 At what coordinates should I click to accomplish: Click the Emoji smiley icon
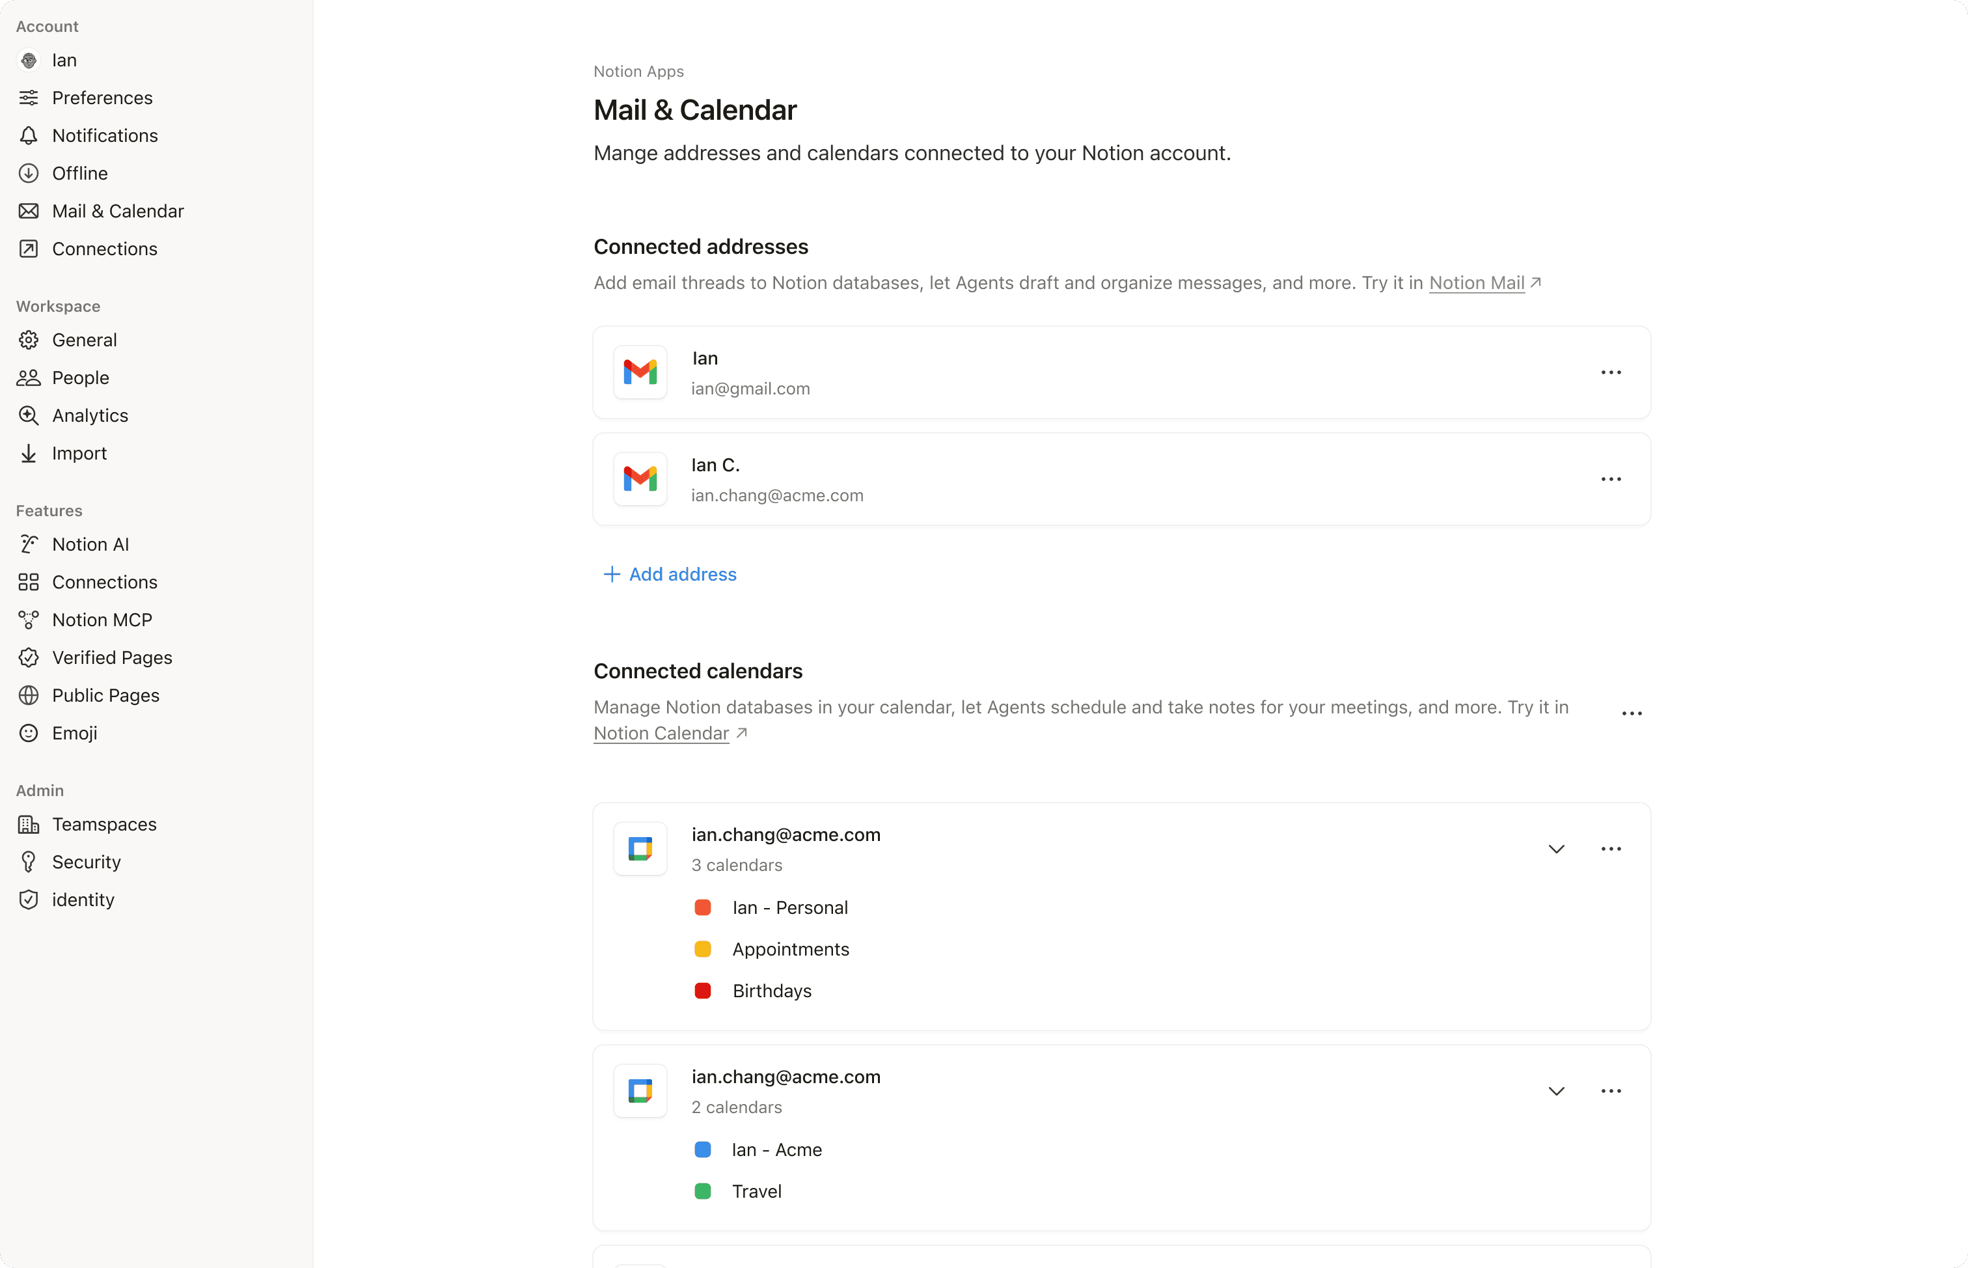(x=29, y=734)
